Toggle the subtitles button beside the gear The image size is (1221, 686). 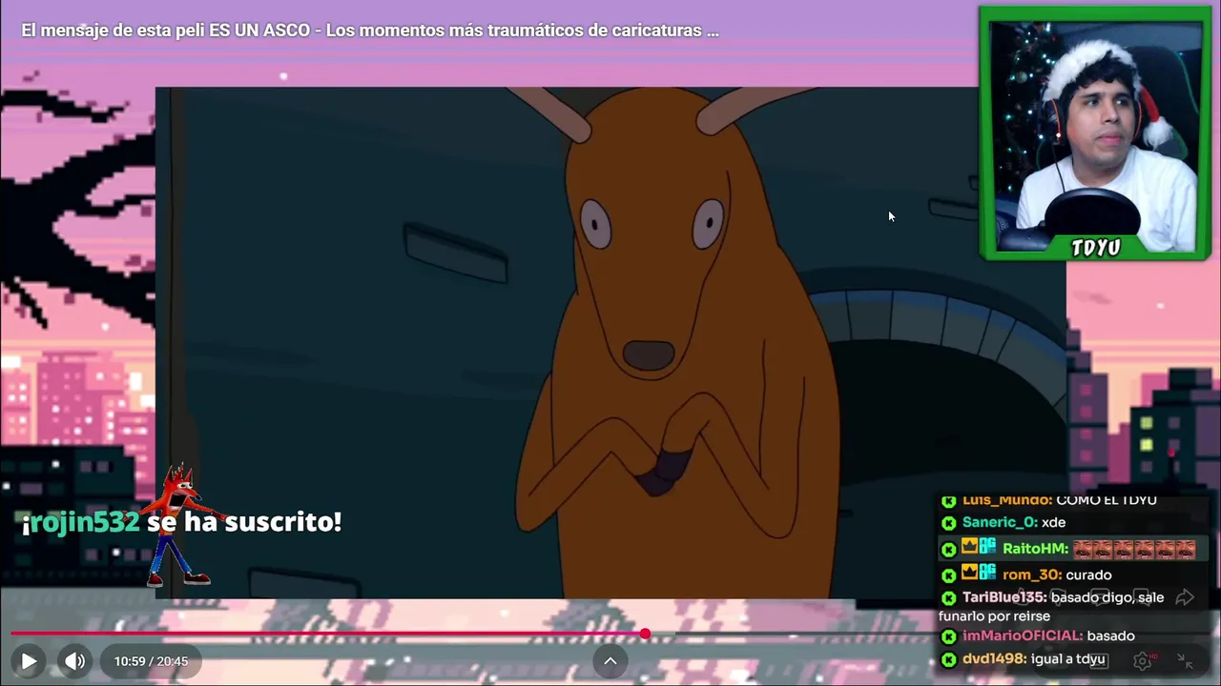tap(1098, 660)
